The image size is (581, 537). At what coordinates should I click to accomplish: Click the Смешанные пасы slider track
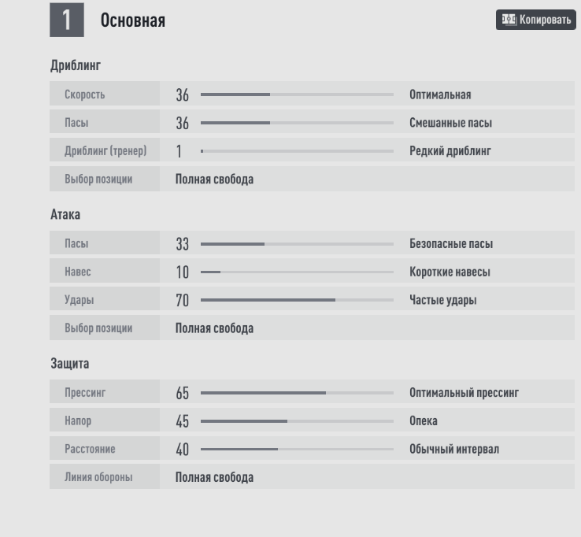tap(297, 123)
